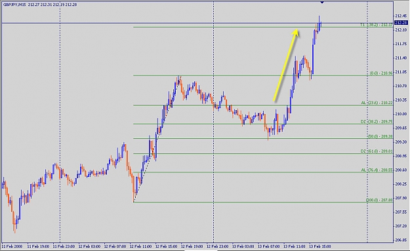Click the 208.95 price axis label
The height and width of the screenshot is (251, 410).
tap(401, 156)
